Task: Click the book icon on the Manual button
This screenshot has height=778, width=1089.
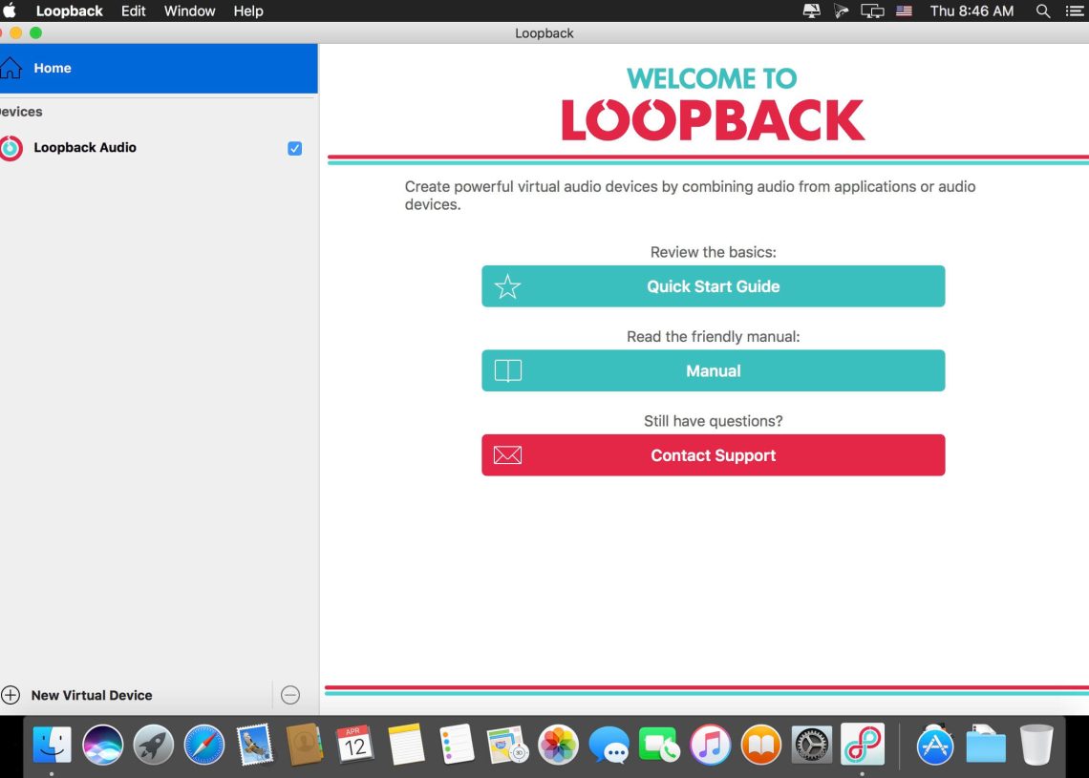Action: coord(507,370)
